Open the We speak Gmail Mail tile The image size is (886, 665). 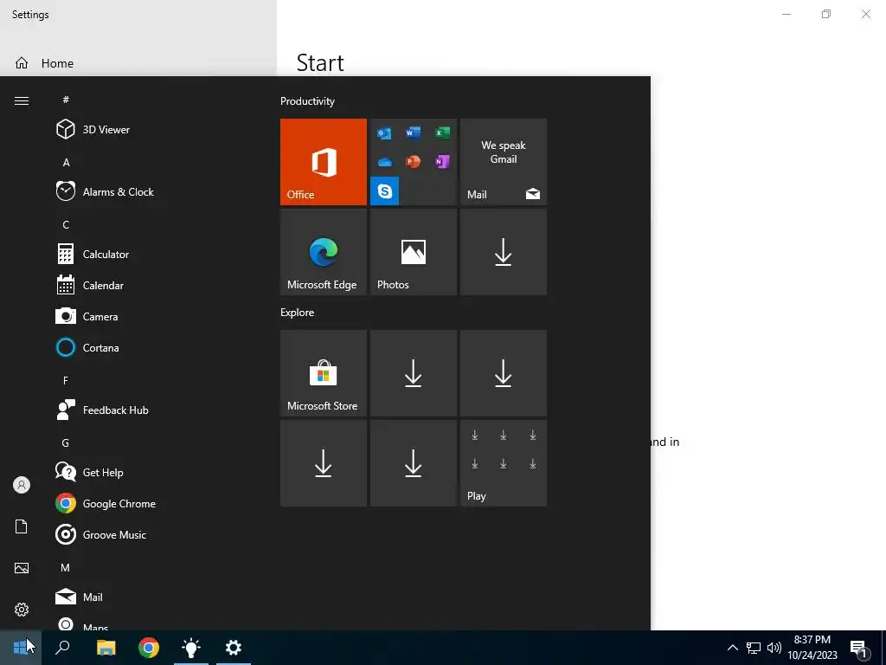click(x=504, y=162)
